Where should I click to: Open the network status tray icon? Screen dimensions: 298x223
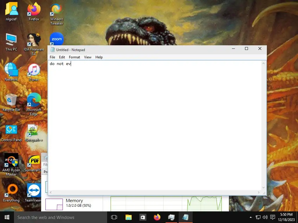pyautogui.click(x=258, y=217)
